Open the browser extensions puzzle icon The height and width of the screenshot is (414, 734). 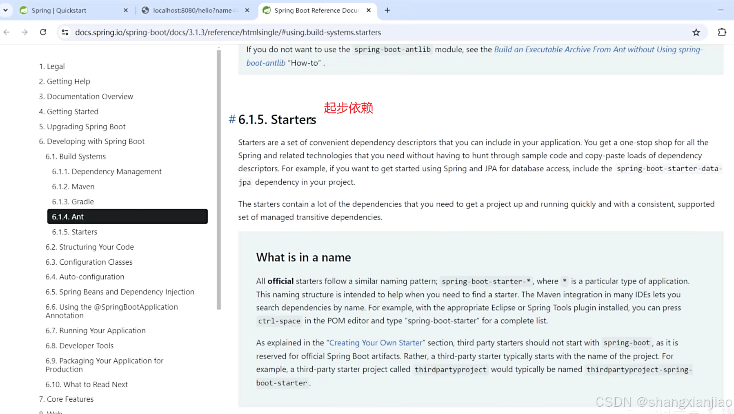(722, 32)
